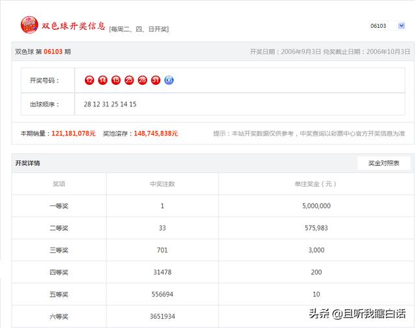Click the sales amount 121,181,078元
The width and height of the screenshot is (415, 328).
coord(73,134)
